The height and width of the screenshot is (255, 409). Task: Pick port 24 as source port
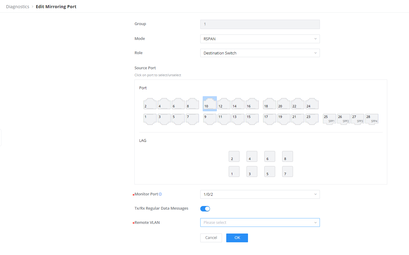point(312,104)
